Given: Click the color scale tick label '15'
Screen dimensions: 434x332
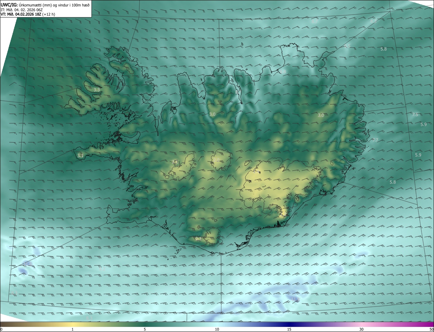Looking at the screenshot, I should [x=289, y=329].
